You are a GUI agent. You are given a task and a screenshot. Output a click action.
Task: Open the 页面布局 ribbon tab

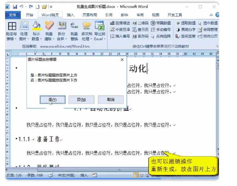coord(90,15)
